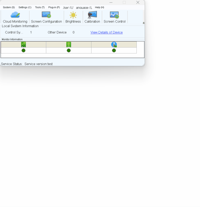Click the receiving card monitor icon

pyautogui.click(x=69, y=44)
